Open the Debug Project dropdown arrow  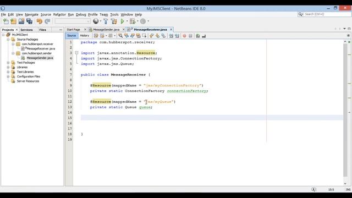pos(137,21)
